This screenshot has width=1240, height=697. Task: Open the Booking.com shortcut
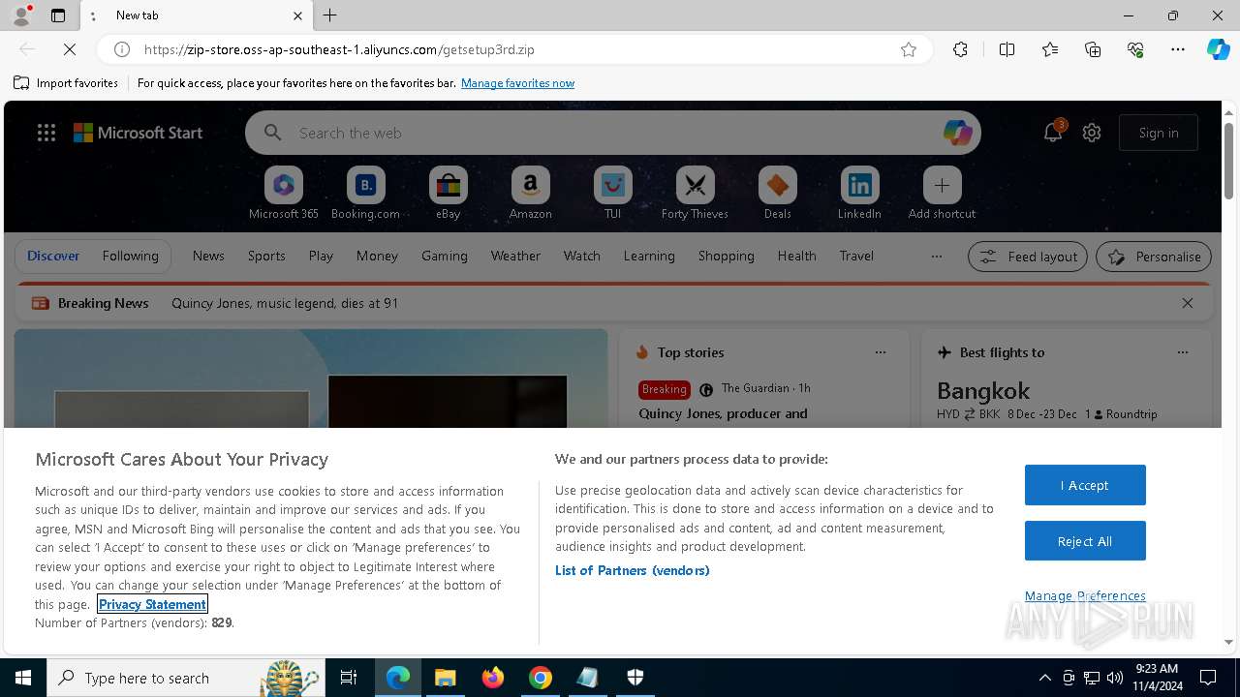[x=365, y=193]
